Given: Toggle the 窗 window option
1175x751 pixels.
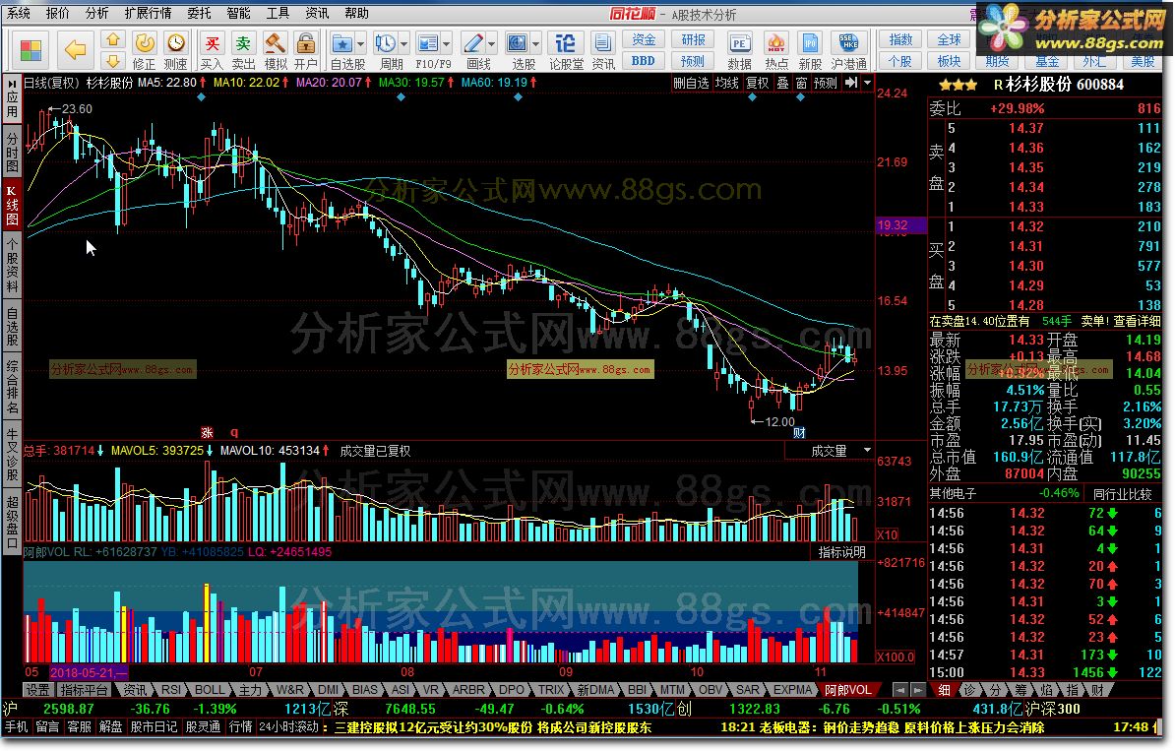Looking at the screenshot, I should [802, 83].
